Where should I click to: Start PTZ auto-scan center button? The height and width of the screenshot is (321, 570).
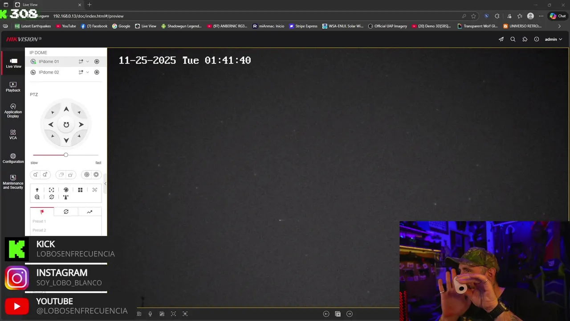click(x=66, y=125)
